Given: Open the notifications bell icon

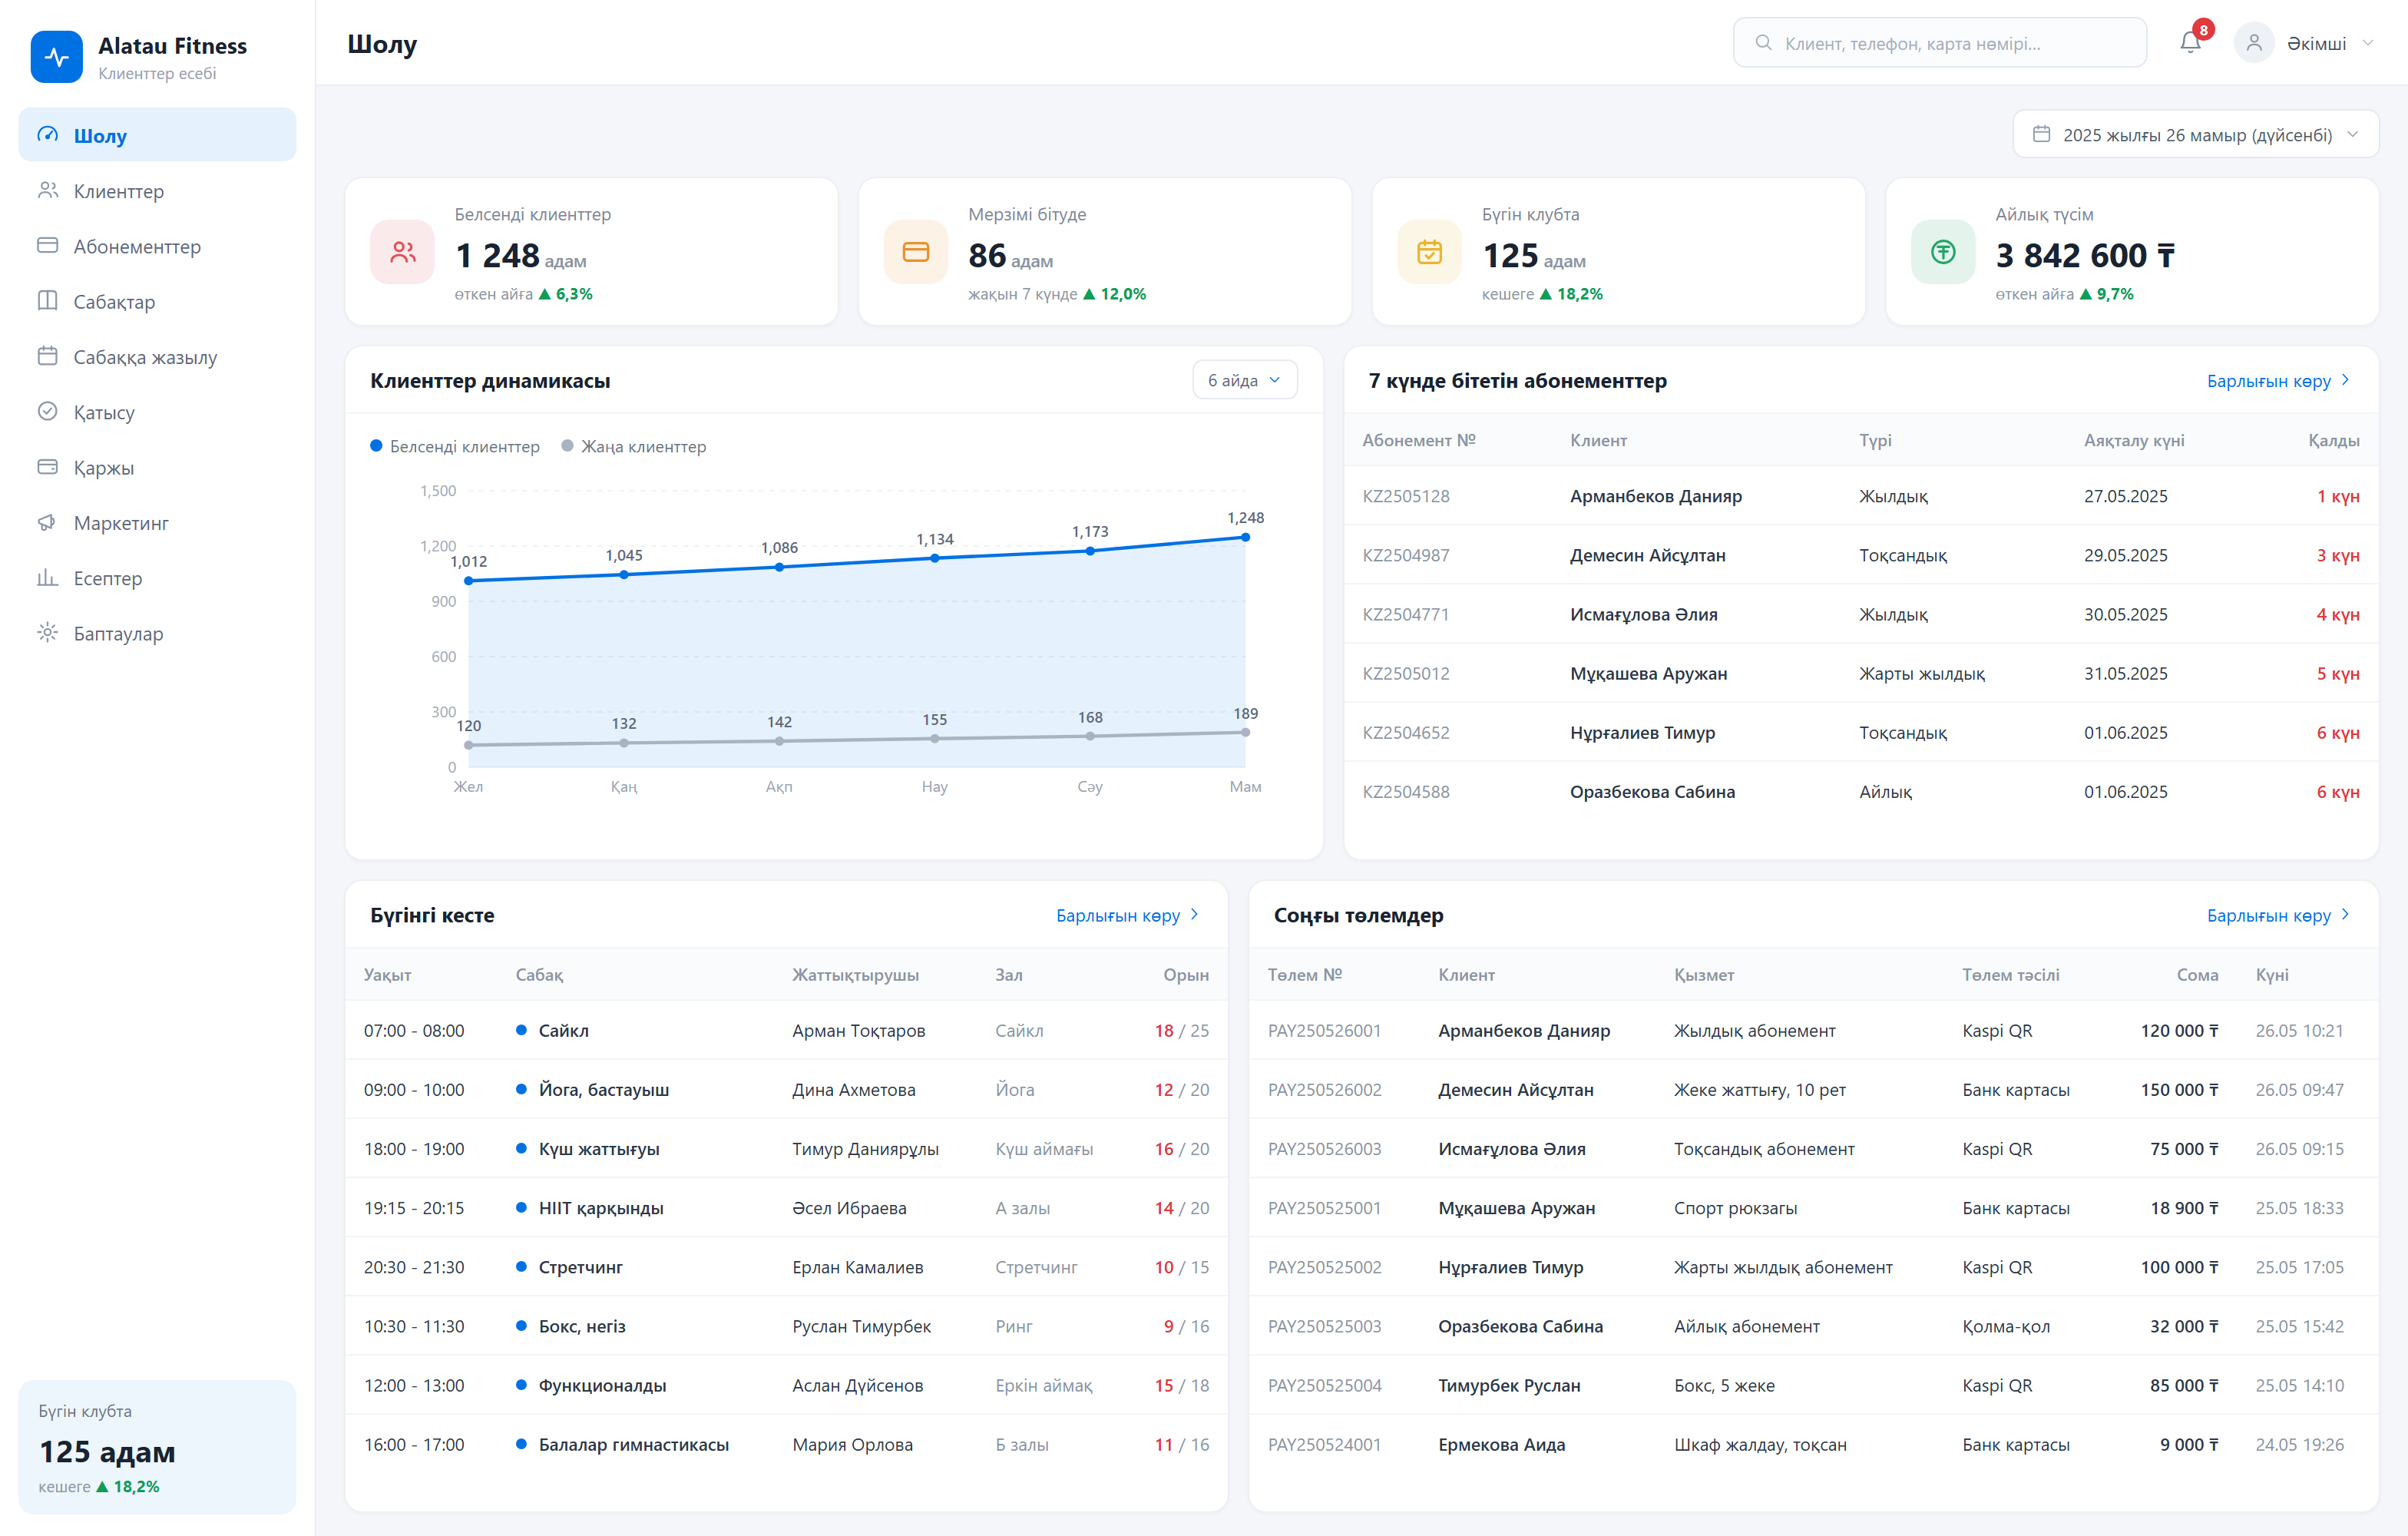Looking at the screenshot, I should tap(2190, 43).
